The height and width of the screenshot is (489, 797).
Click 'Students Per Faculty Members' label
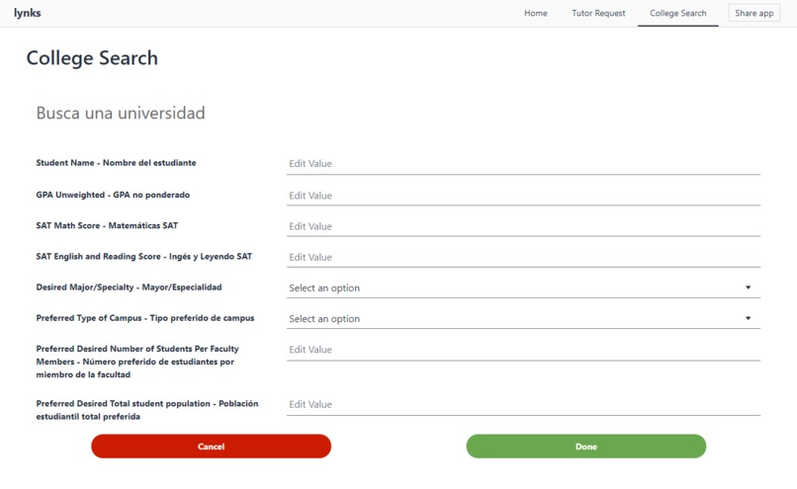coord(137,362)
